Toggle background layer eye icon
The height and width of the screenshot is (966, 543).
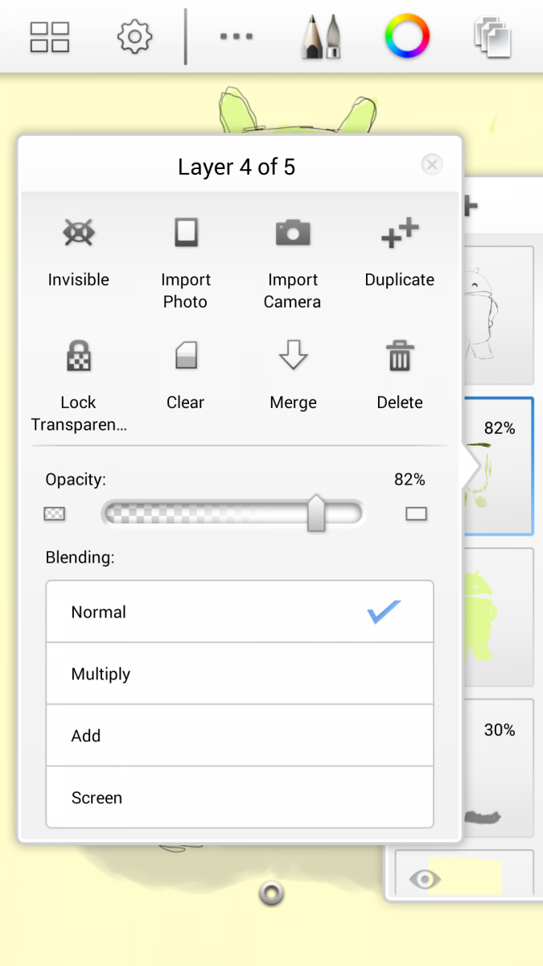(425, 879)
